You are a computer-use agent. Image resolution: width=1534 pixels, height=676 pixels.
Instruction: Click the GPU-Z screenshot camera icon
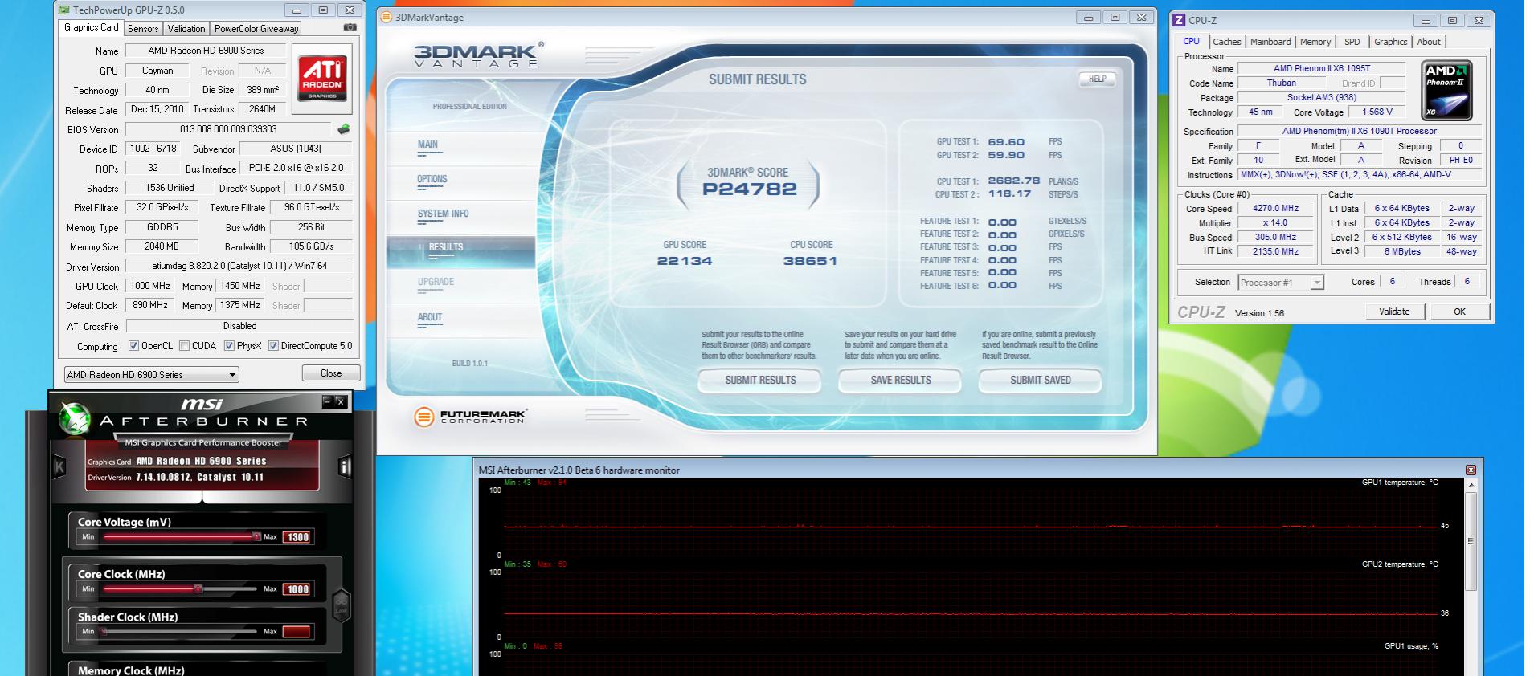tap(350, 27)
